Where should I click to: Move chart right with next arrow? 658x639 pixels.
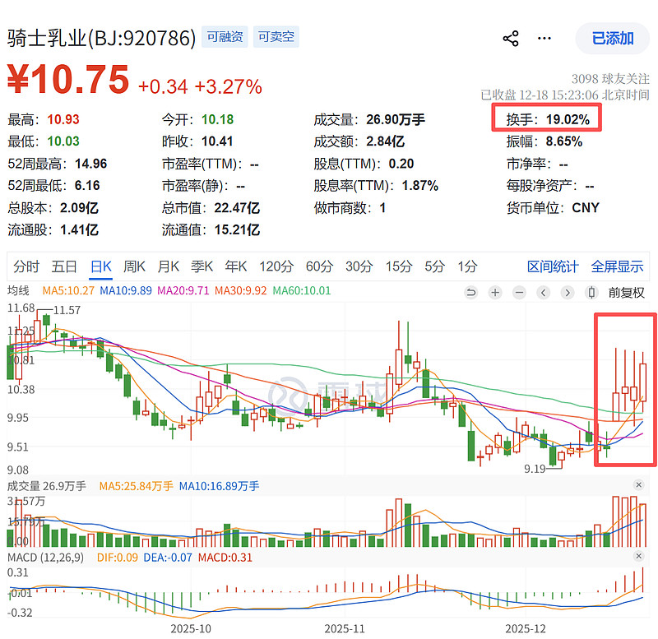point(568,293)
